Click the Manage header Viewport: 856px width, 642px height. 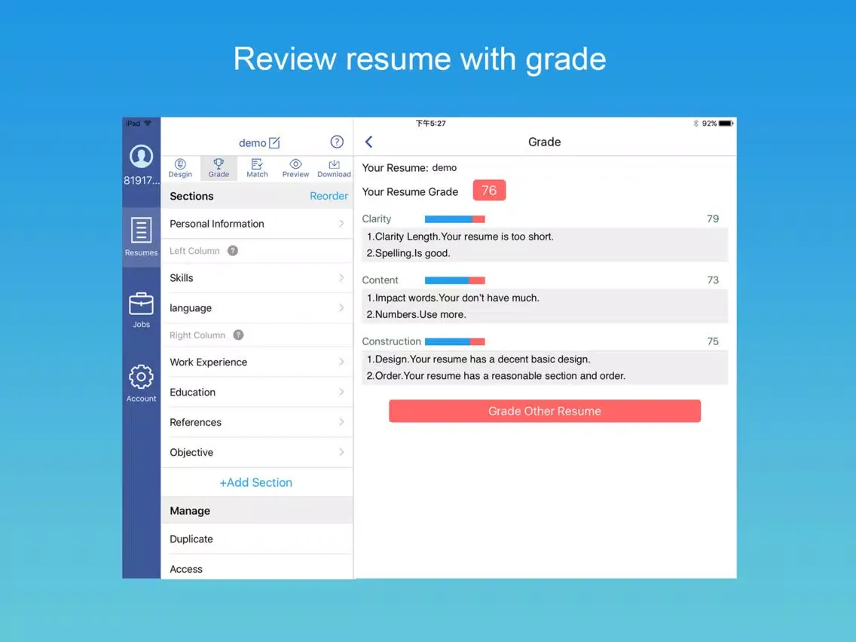(x=190, y=511)
